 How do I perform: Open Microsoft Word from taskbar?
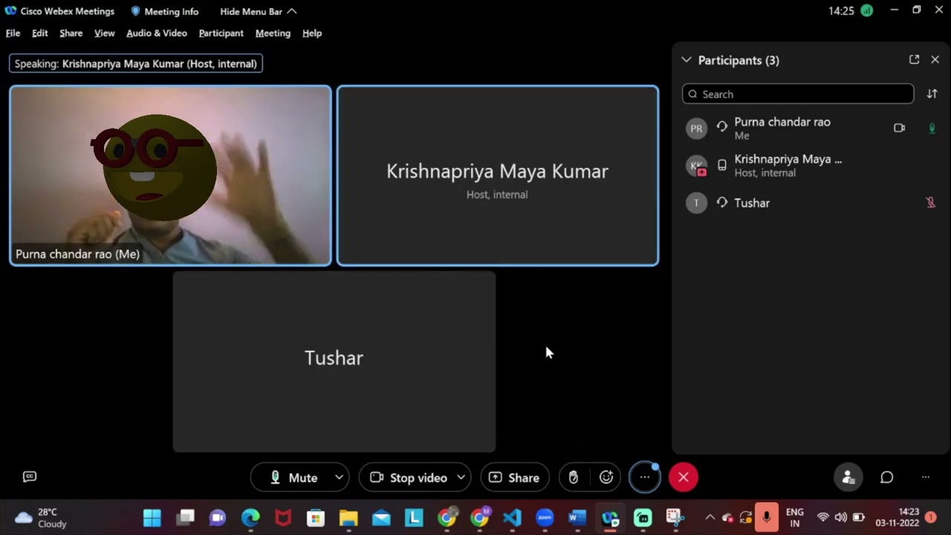coord(577,518)
